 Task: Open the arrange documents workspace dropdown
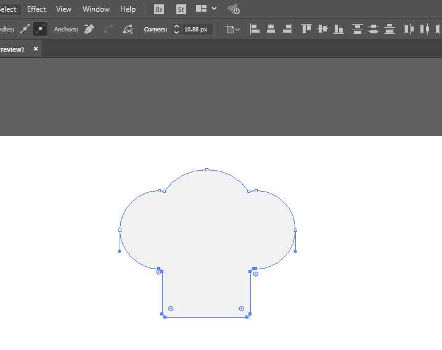206,9
